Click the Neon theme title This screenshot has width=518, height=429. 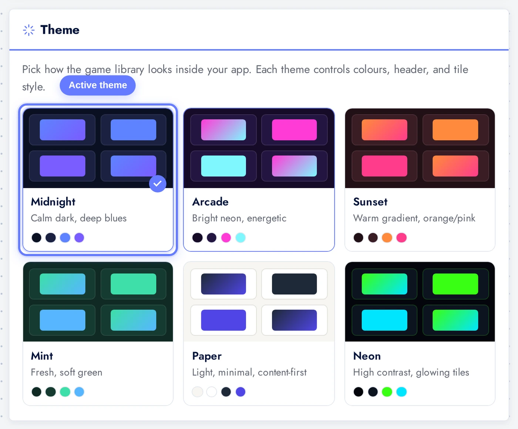pos(367,356)
